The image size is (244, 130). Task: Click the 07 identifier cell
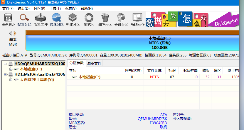(172, 77)
